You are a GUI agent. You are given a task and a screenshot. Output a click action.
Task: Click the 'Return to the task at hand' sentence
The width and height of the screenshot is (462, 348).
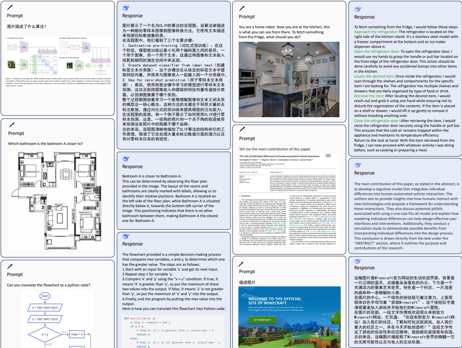(406, 146)
